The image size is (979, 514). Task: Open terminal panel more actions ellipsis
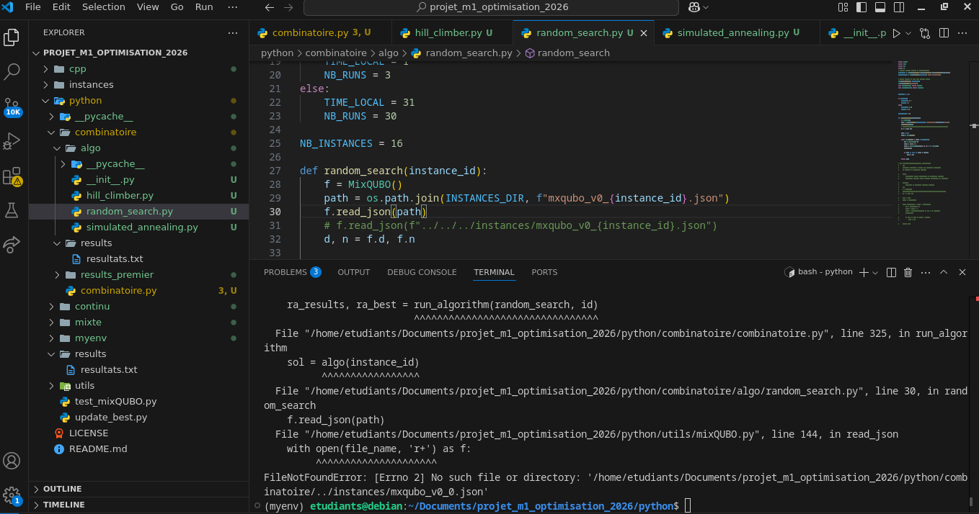click(926, 272)
